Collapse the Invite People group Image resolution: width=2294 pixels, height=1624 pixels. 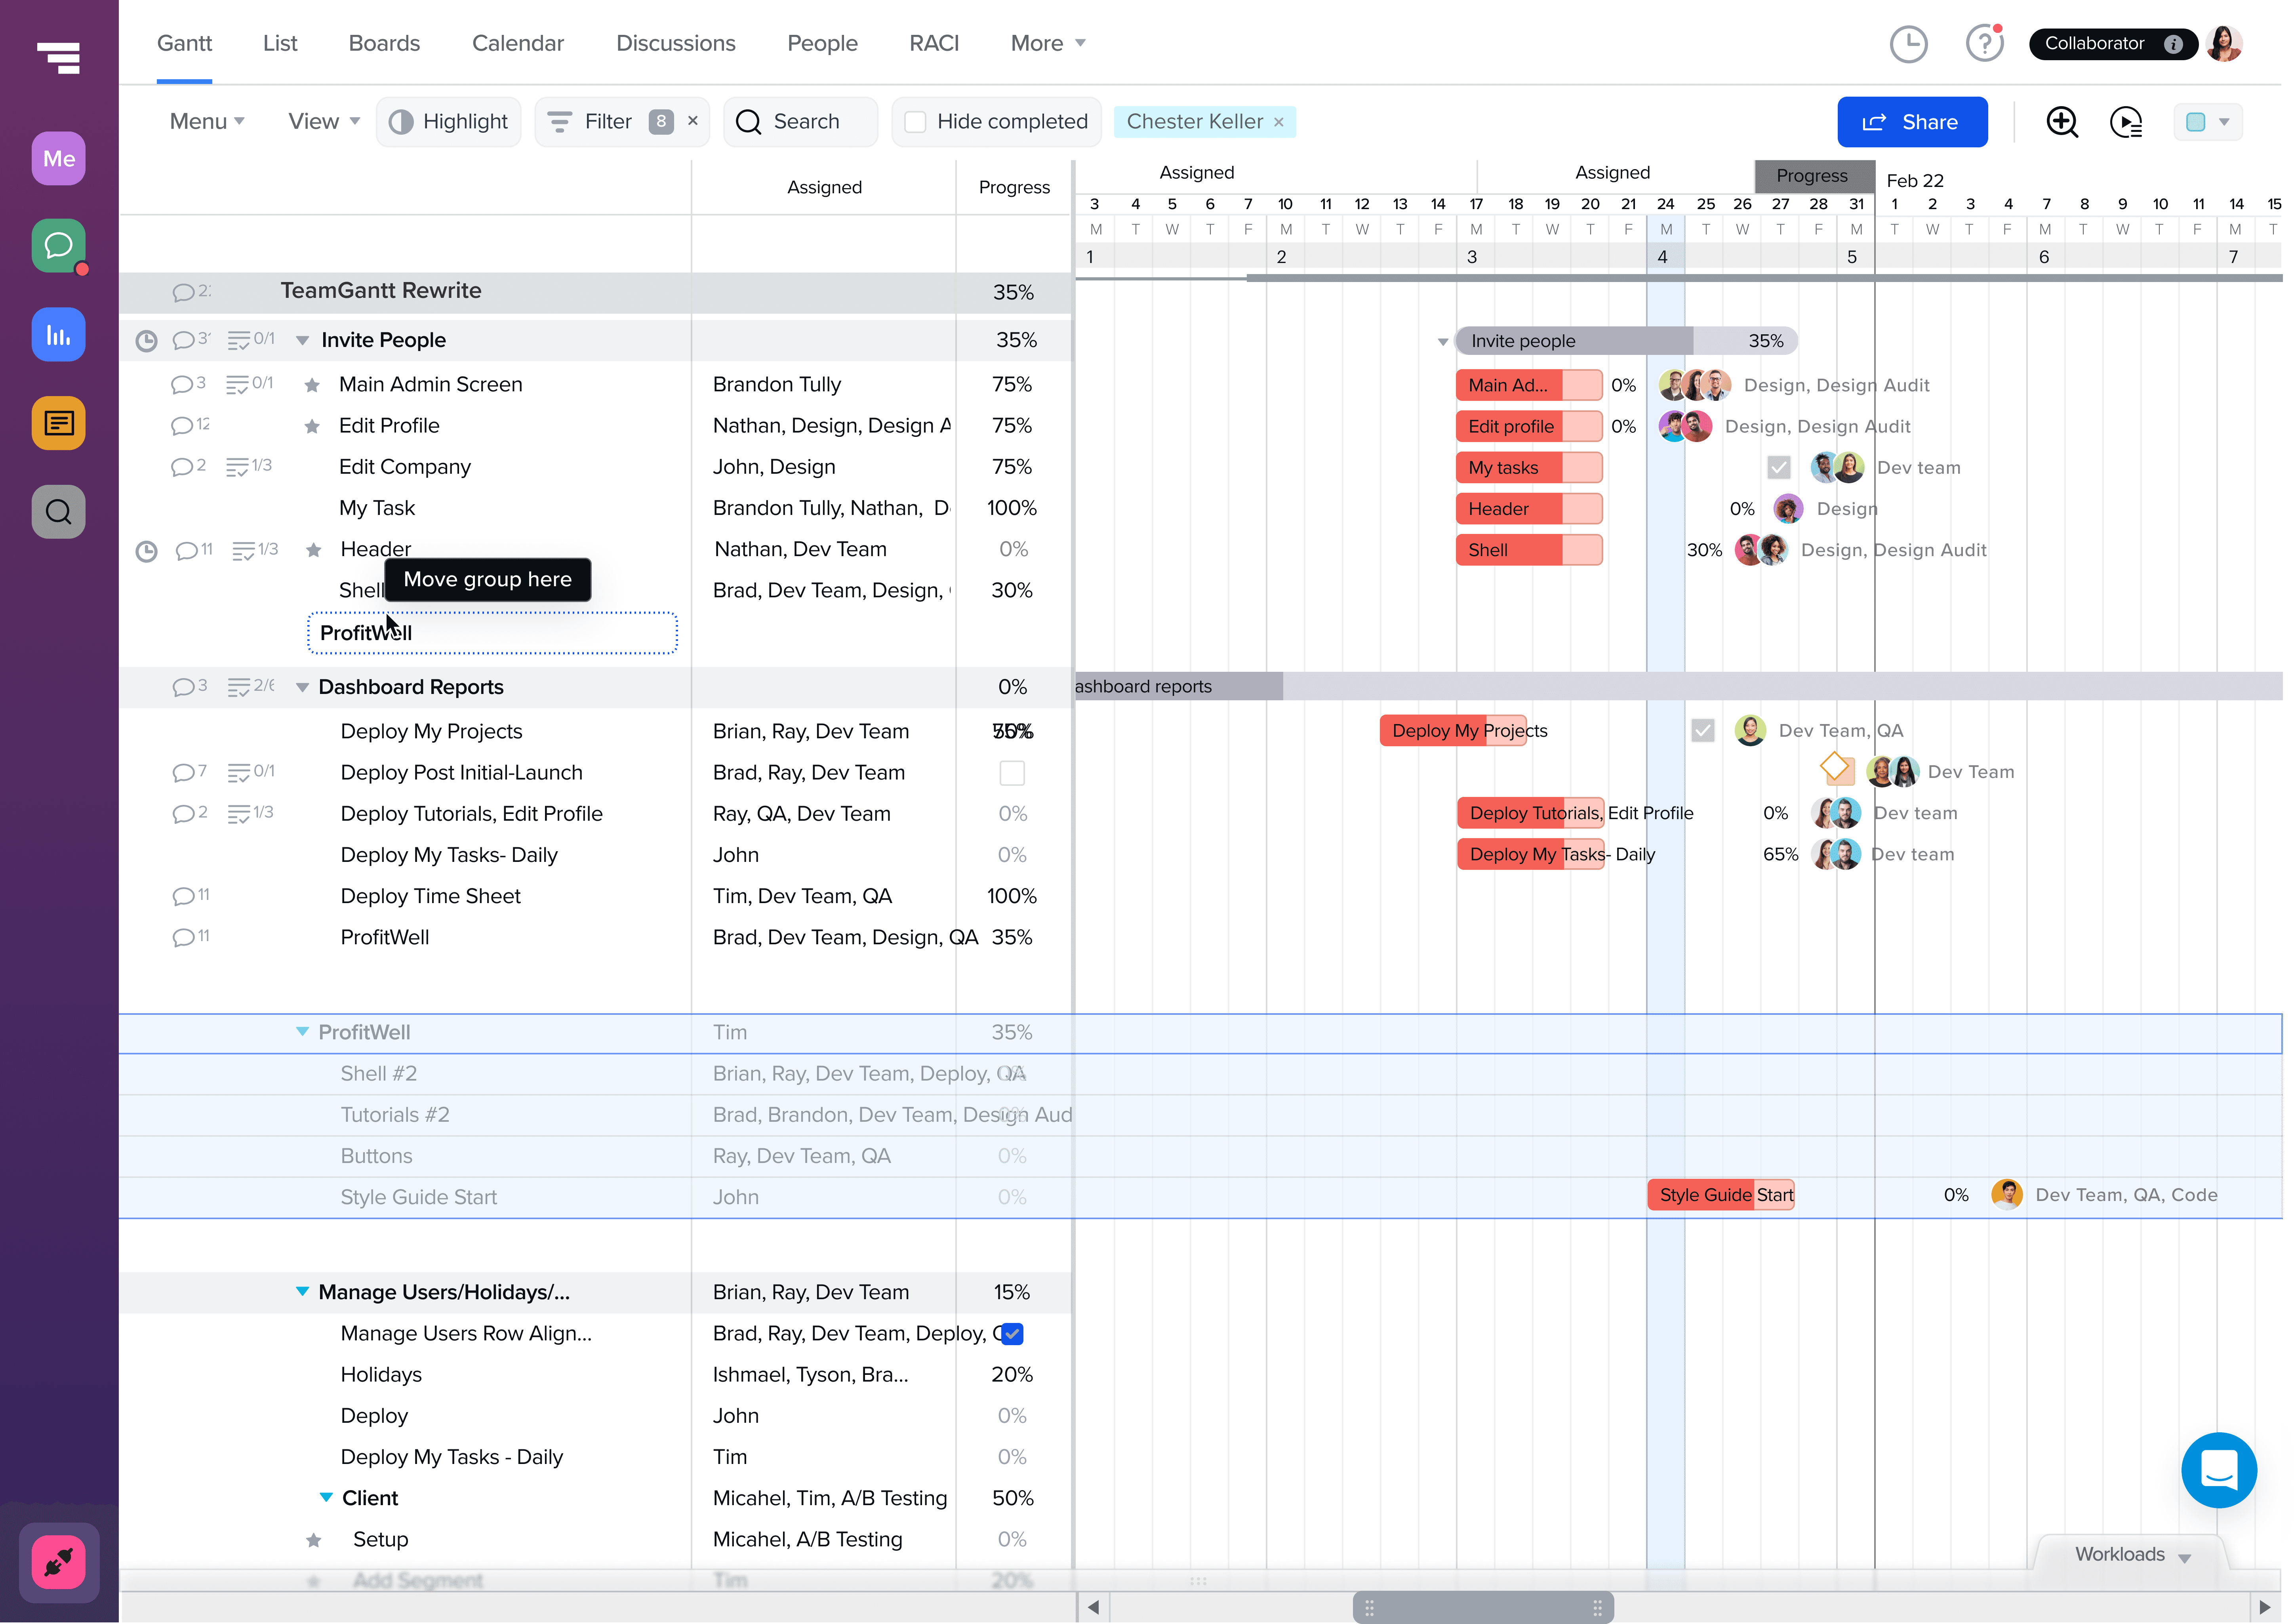302,341
